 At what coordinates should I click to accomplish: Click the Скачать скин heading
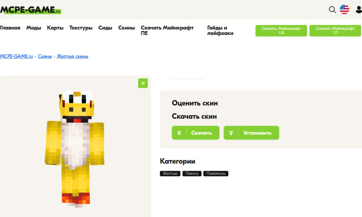(194, 116)
